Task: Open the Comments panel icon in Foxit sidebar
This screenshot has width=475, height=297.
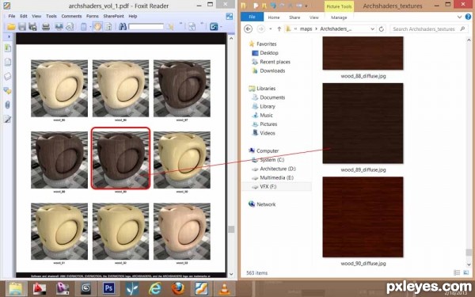Action: click(8, 90)
